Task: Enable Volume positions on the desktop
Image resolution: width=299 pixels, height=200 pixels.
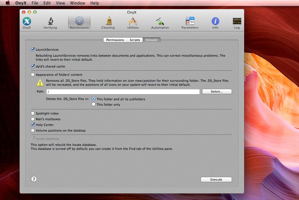Action: 33,130
